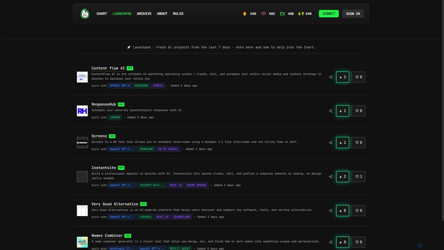Open the CHART page

[102, 14]
